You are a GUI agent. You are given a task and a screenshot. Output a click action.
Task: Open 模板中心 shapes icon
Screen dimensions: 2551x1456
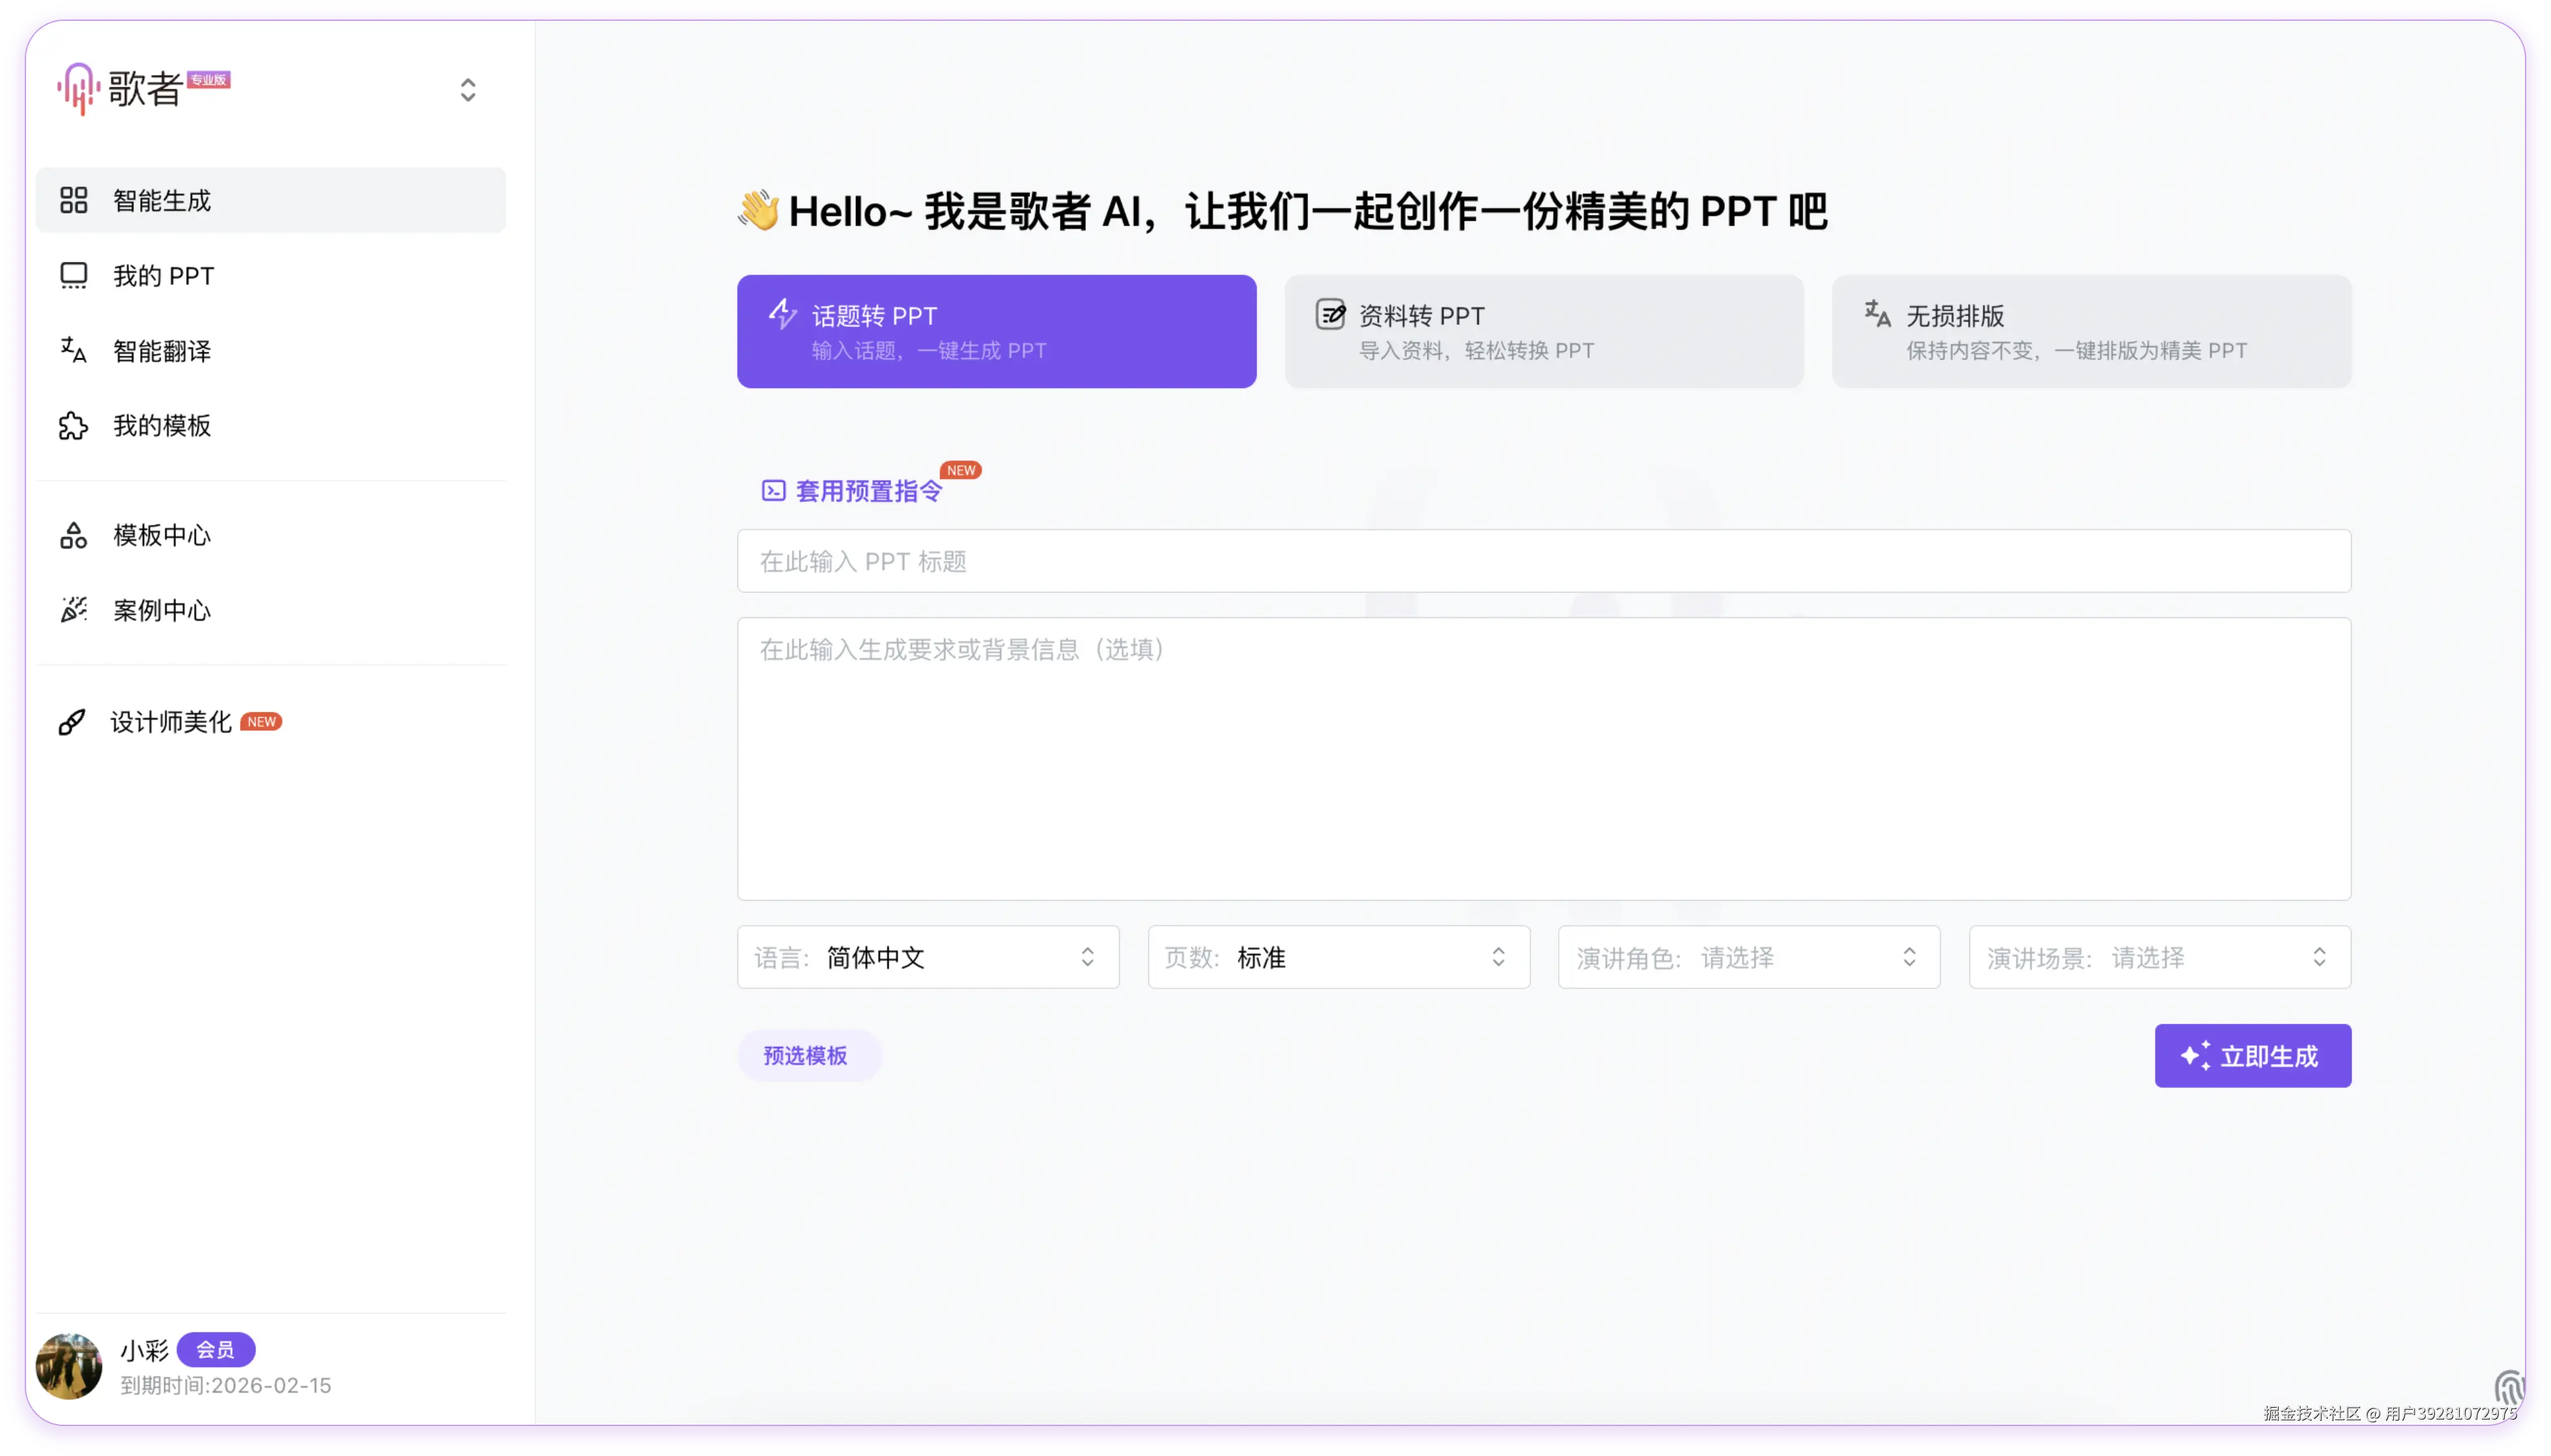73,535
